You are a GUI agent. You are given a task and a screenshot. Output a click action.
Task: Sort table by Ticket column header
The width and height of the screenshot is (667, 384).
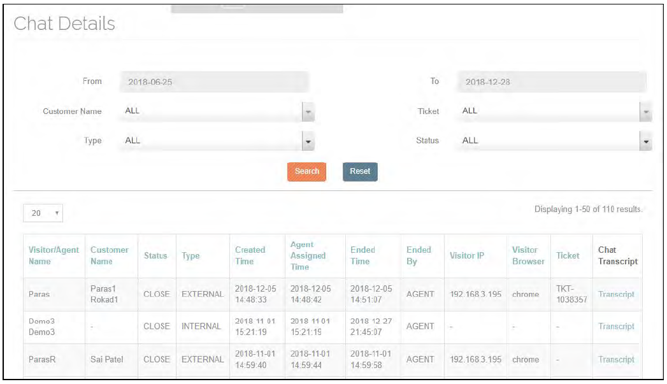[568, 255]
